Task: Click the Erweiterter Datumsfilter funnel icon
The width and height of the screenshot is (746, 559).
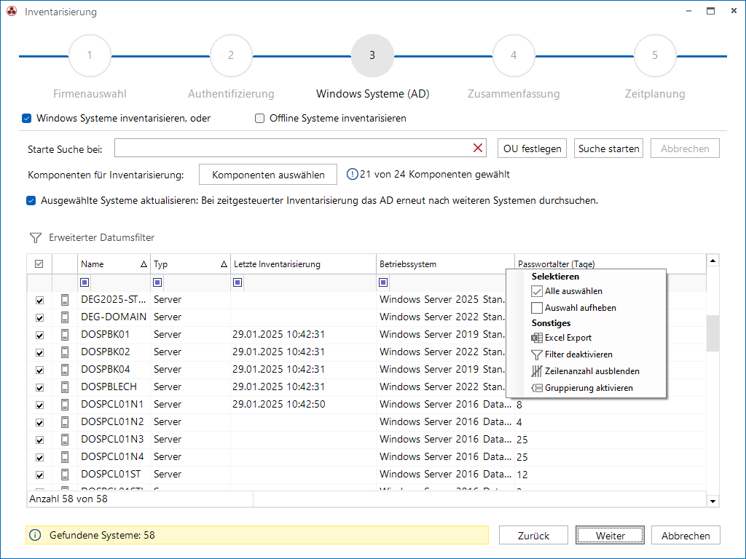Action: point(35,238)
